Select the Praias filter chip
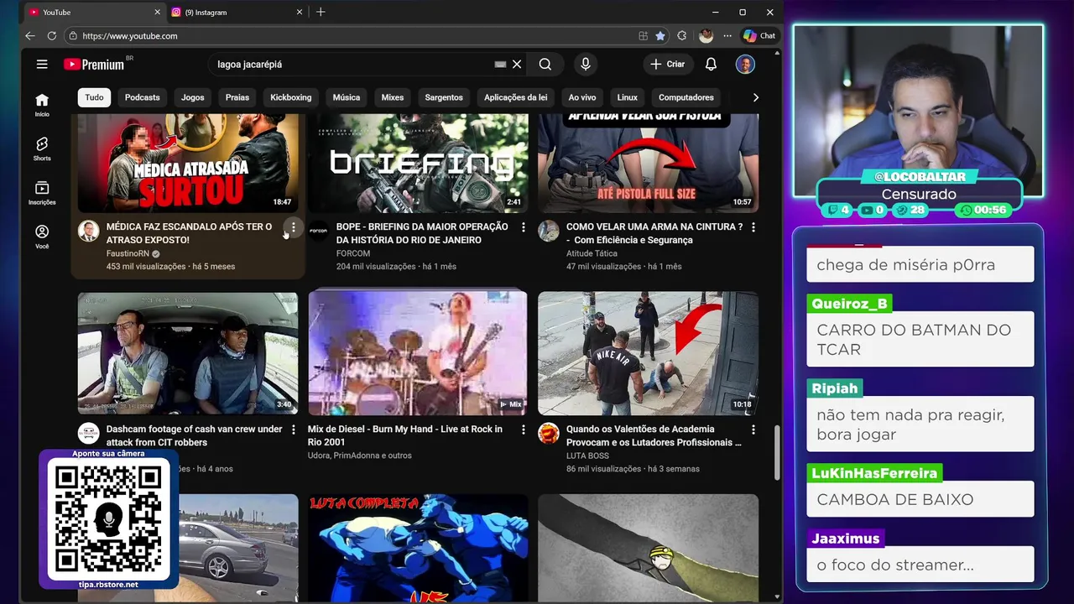 237,97
